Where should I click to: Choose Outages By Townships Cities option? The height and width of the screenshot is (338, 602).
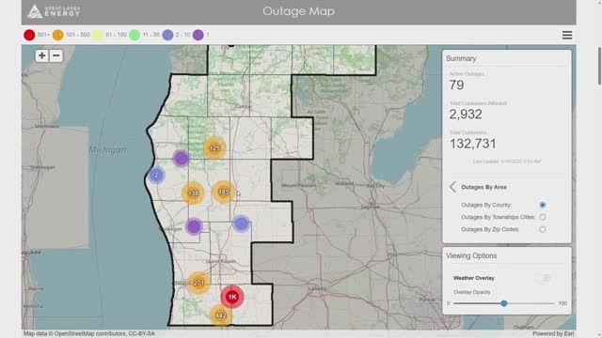pyautogui.click(x=542, y=217)
